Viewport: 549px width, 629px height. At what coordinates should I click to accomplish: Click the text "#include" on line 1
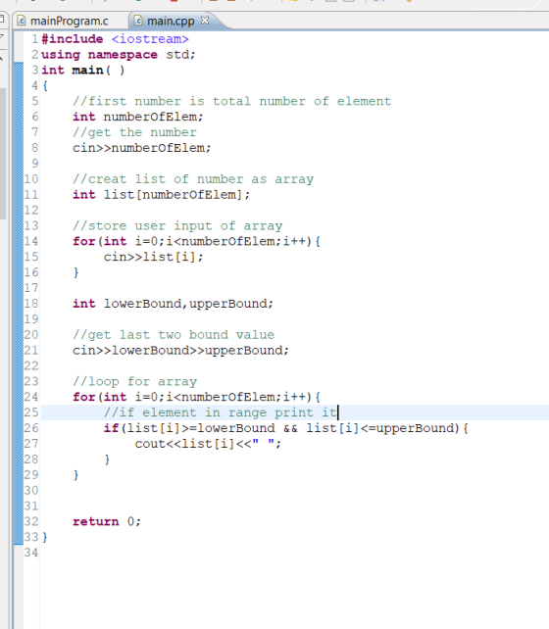(x=73, y=39)
